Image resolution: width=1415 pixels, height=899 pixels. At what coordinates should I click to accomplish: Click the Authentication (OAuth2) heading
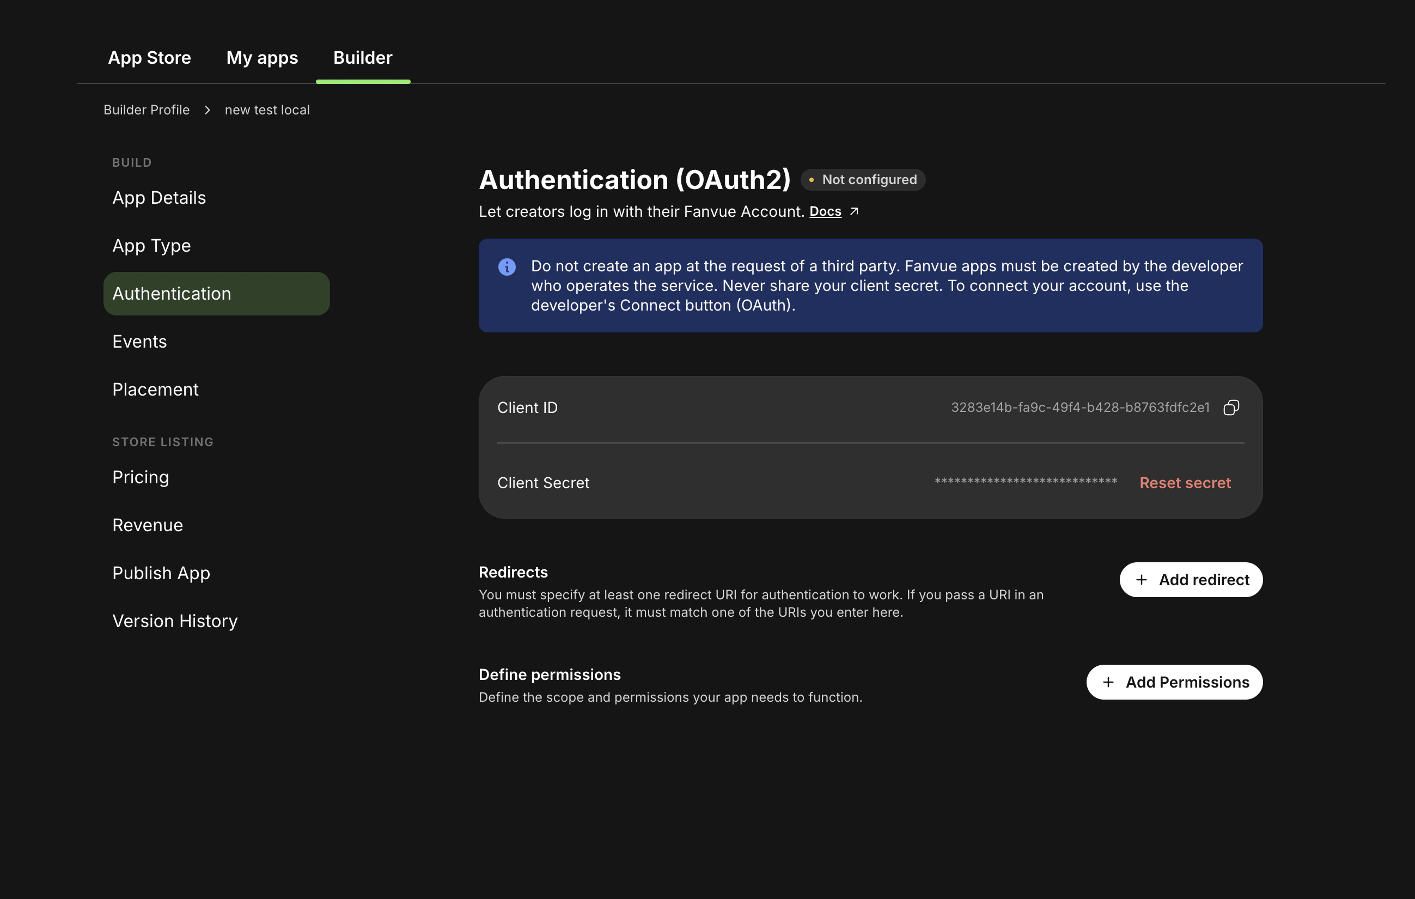635,180
